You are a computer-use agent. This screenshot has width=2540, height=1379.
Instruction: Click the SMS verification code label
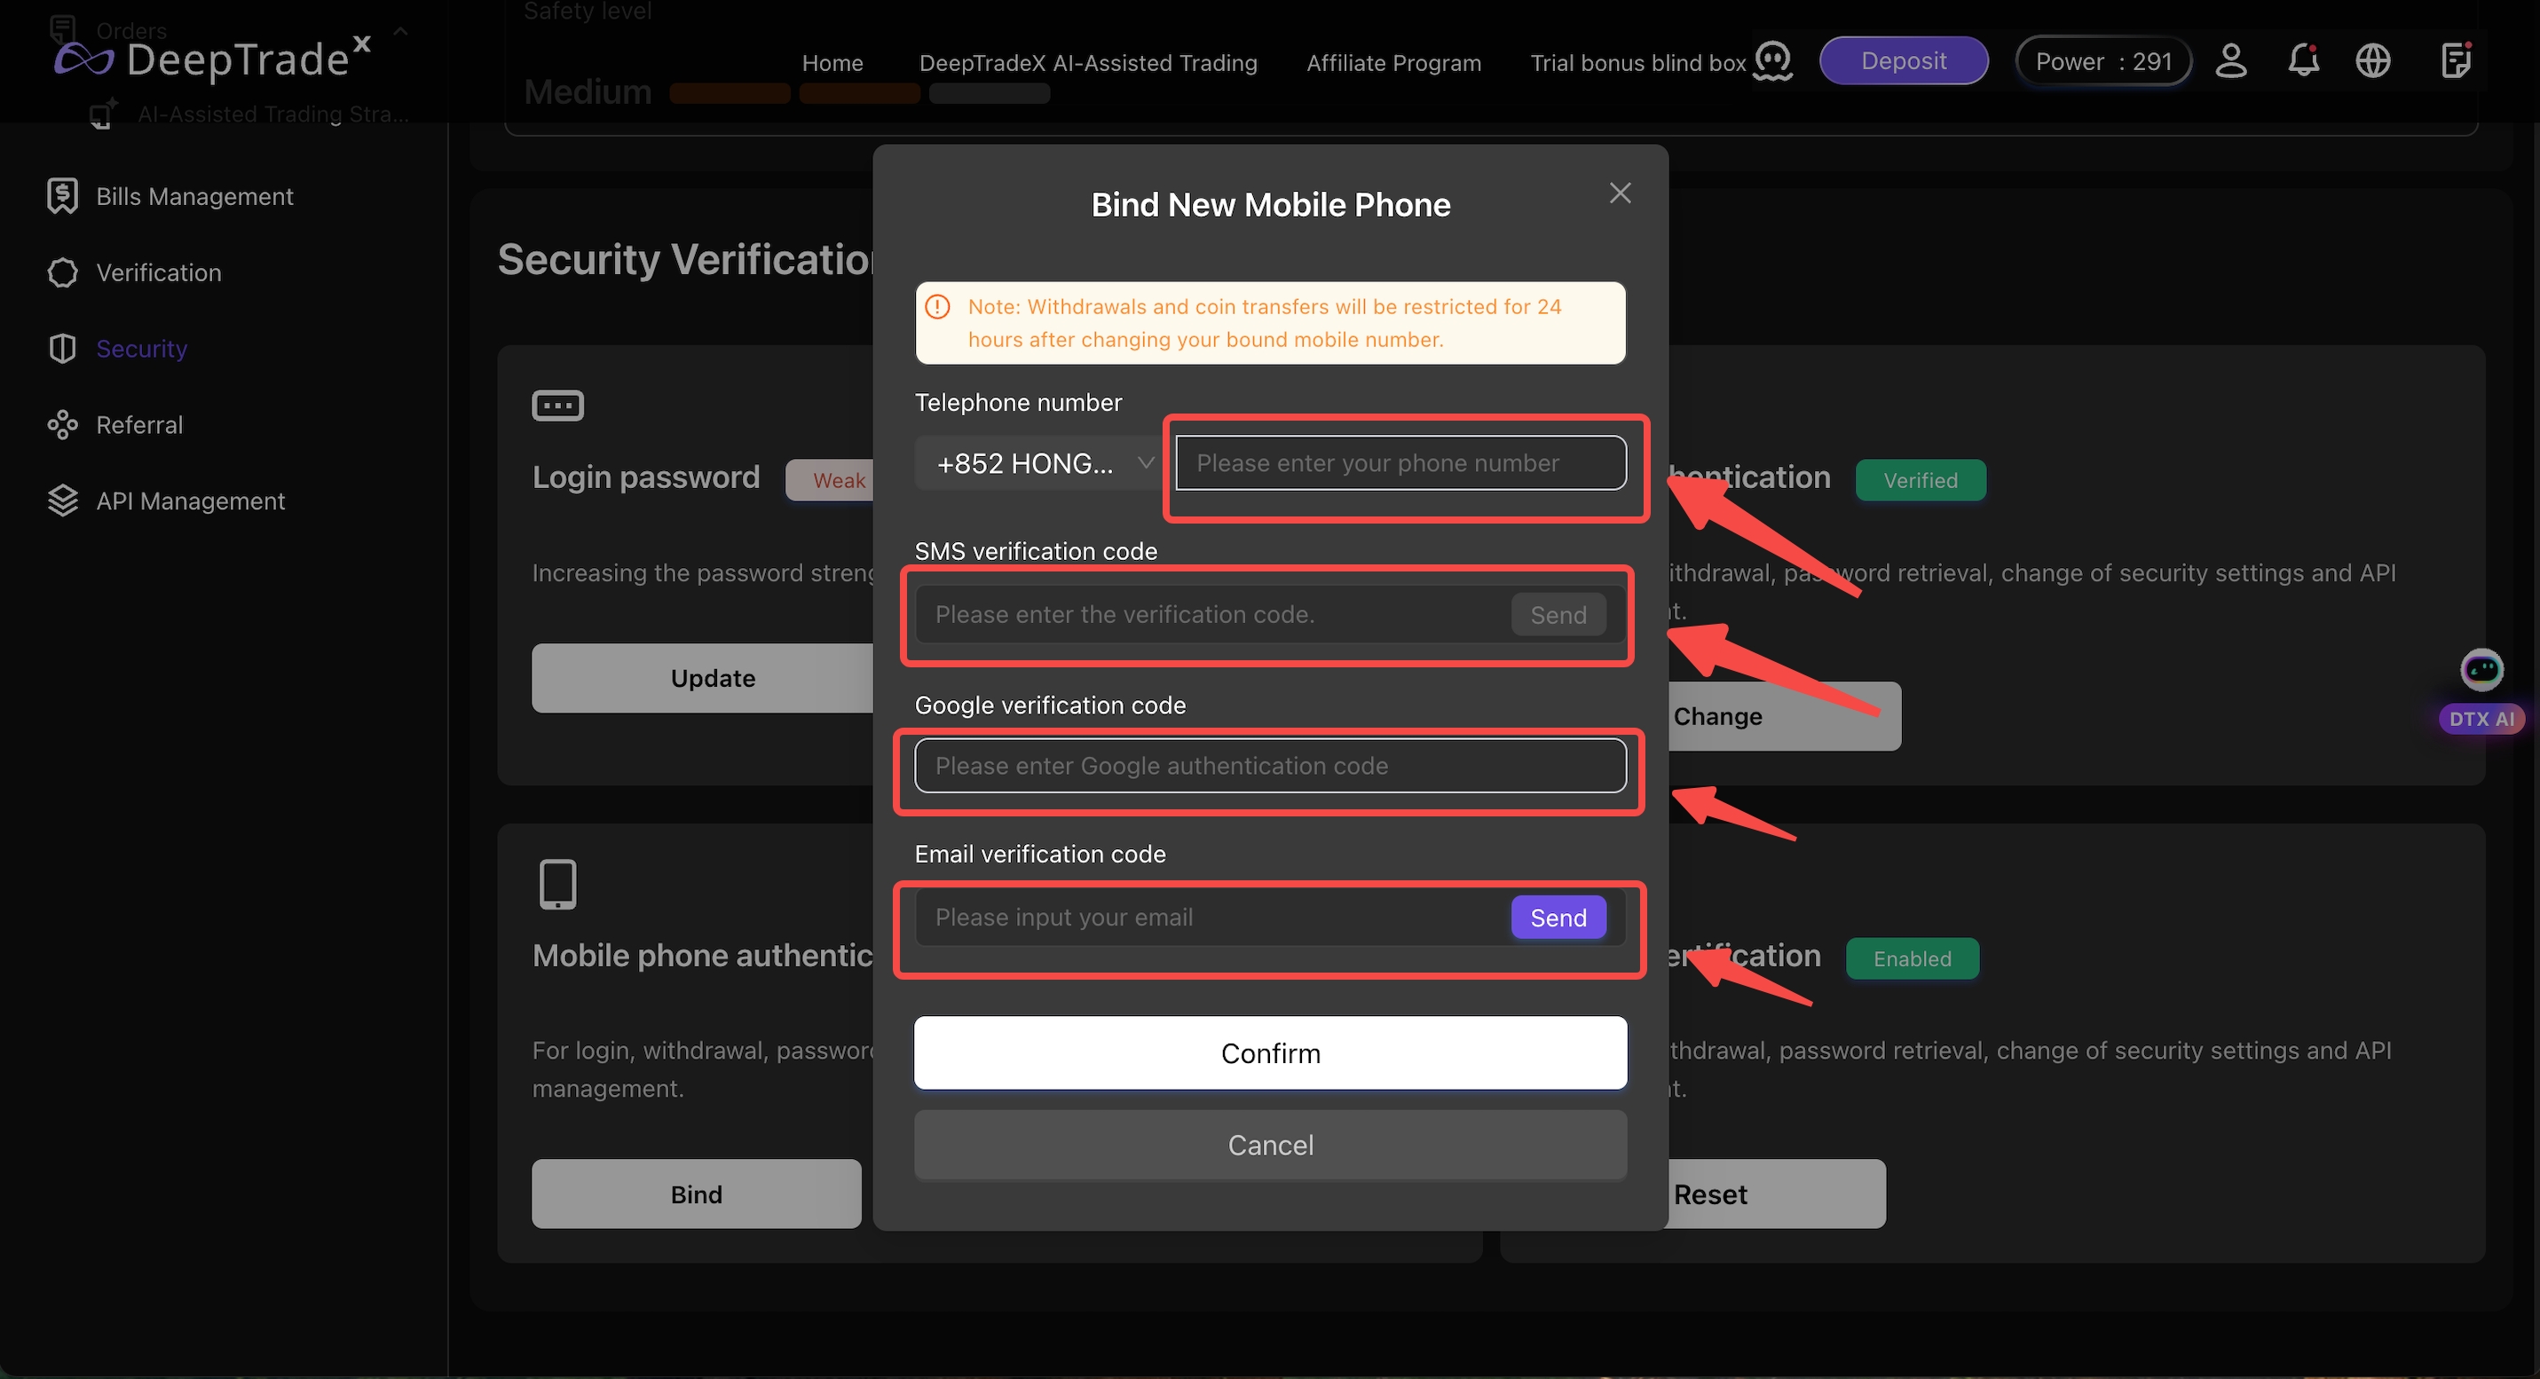click(x=1036, y=551)
